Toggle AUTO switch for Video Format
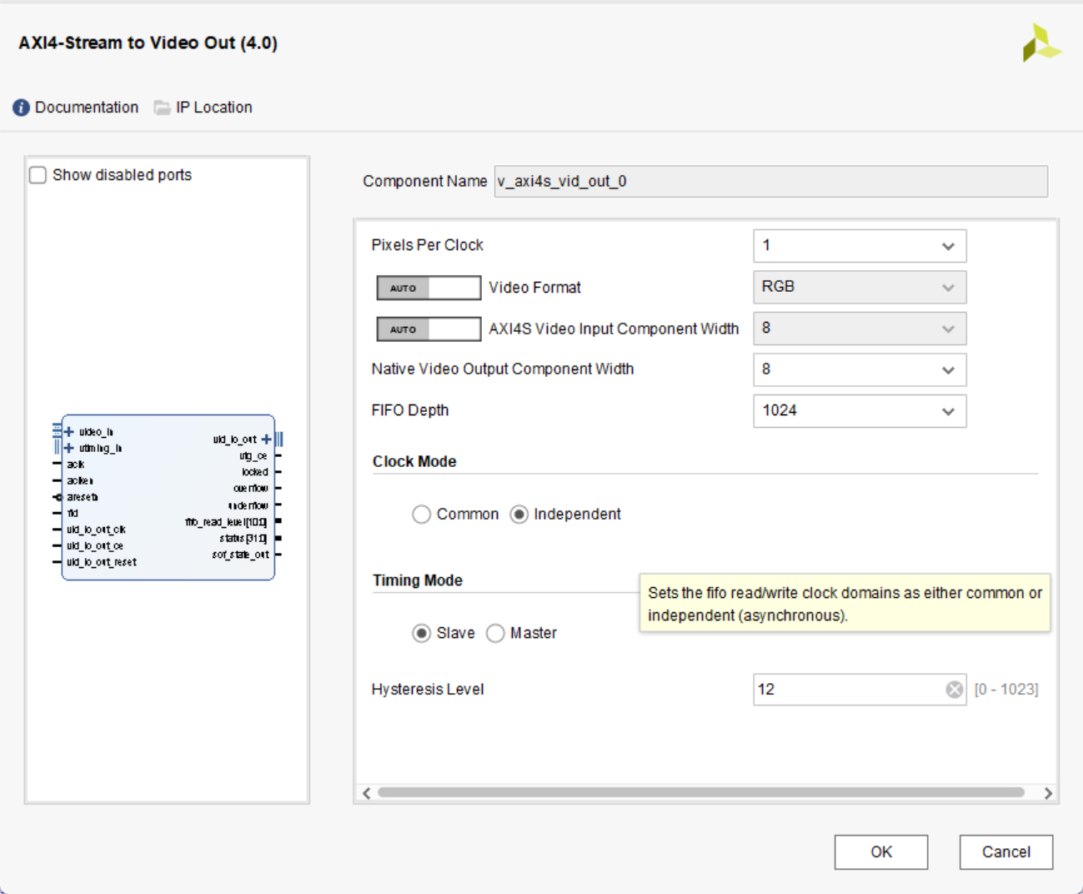This screenshot has width=1083, height=894. pos(429,288)
